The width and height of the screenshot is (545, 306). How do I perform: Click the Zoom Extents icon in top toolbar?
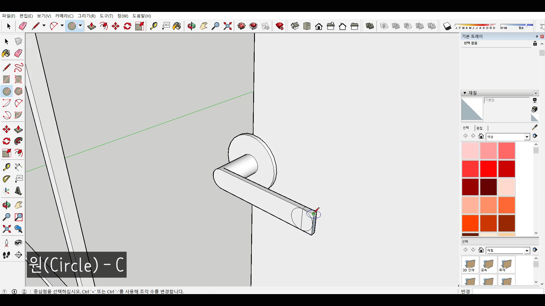click(x=227, y=26)
